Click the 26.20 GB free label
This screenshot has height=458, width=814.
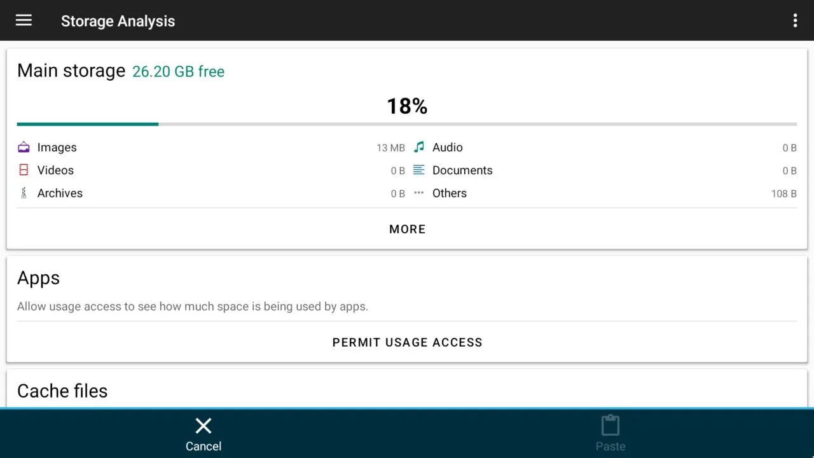(178, 72)
